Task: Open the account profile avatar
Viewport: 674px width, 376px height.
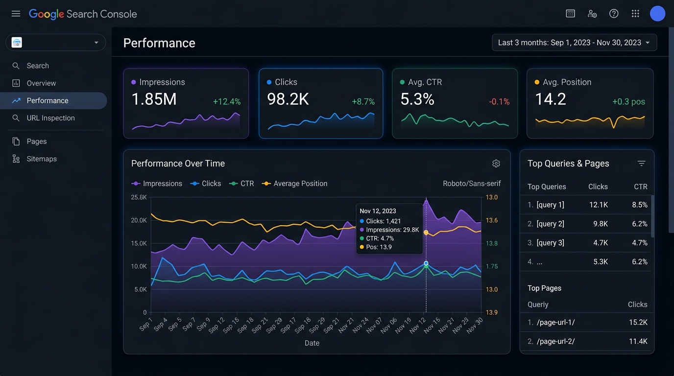Action: point(657,14)
